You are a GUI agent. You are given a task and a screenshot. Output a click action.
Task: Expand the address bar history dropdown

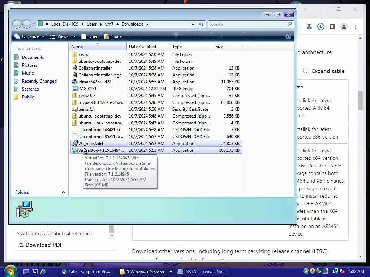click(x=193, y=24)
